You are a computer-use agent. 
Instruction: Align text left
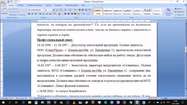pos(65,14)
